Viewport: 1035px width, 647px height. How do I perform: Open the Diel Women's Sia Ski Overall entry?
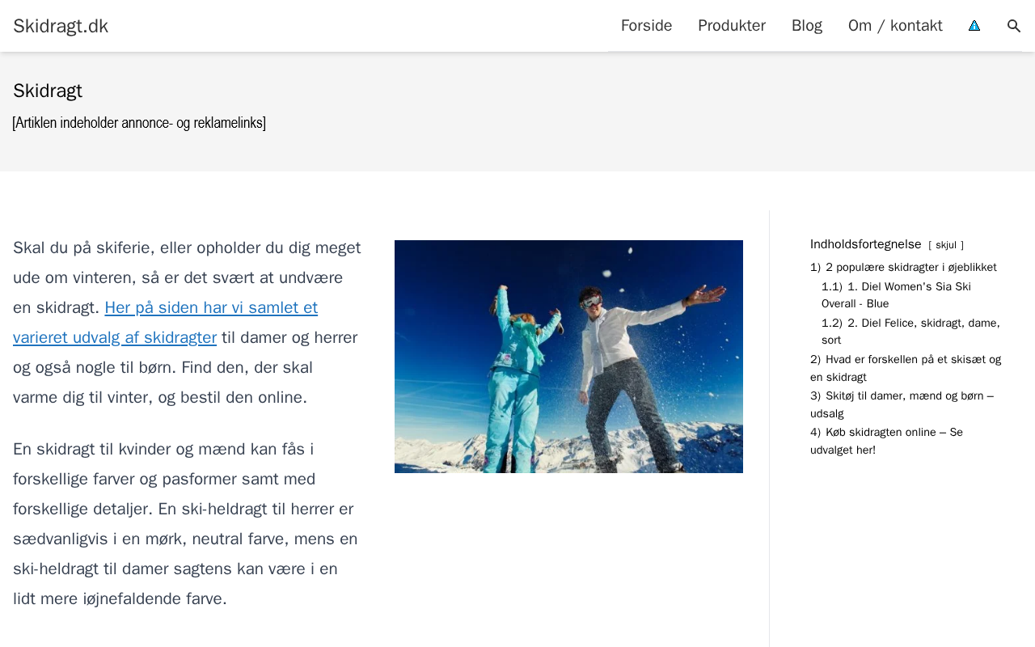click(x=896, y=295)
